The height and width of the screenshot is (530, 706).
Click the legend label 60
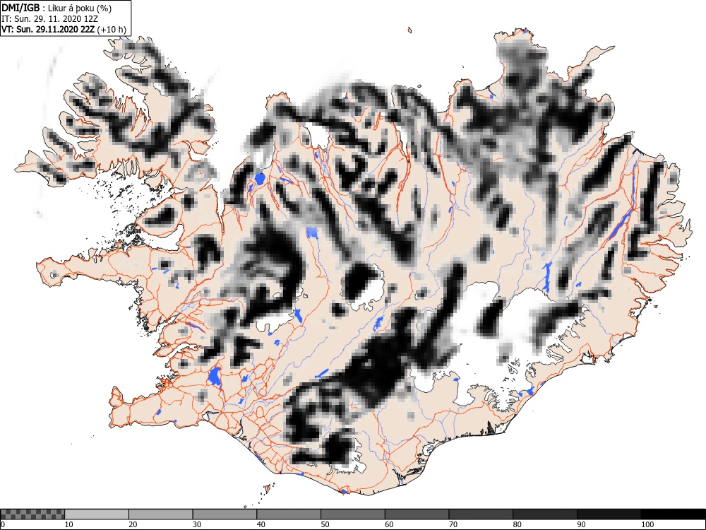389,524
